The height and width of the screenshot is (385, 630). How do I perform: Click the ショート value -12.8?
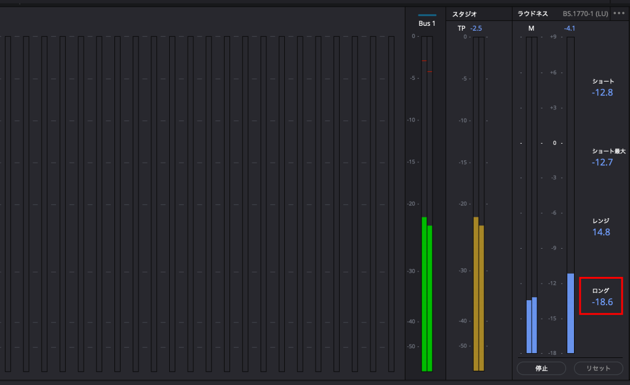602,93
